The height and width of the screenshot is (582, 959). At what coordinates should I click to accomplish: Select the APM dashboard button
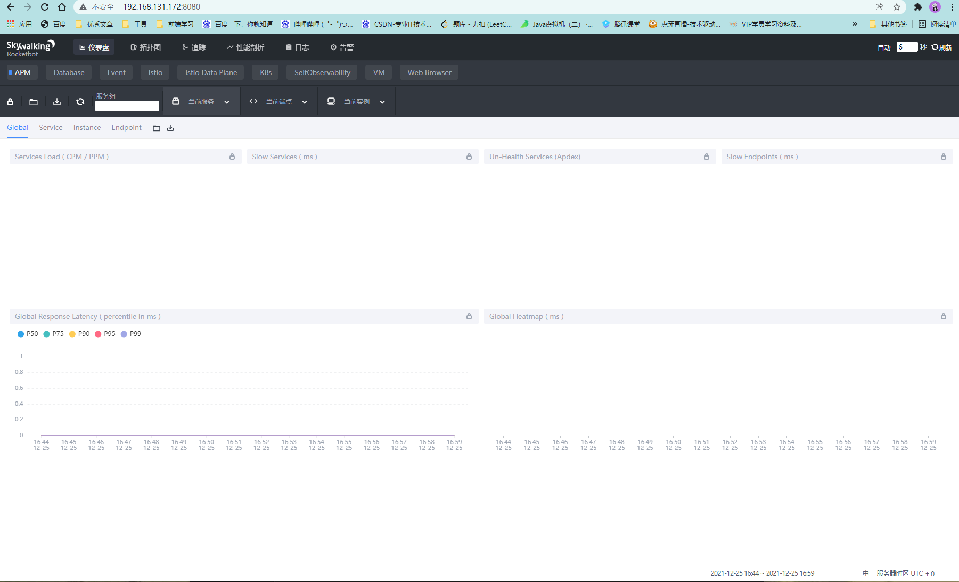[x=22, y=72]
